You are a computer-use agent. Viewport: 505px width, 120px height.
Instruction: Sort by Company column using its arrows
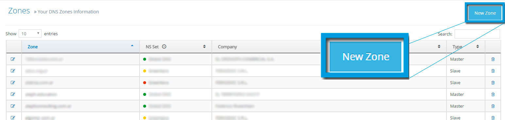coord(439,47)
